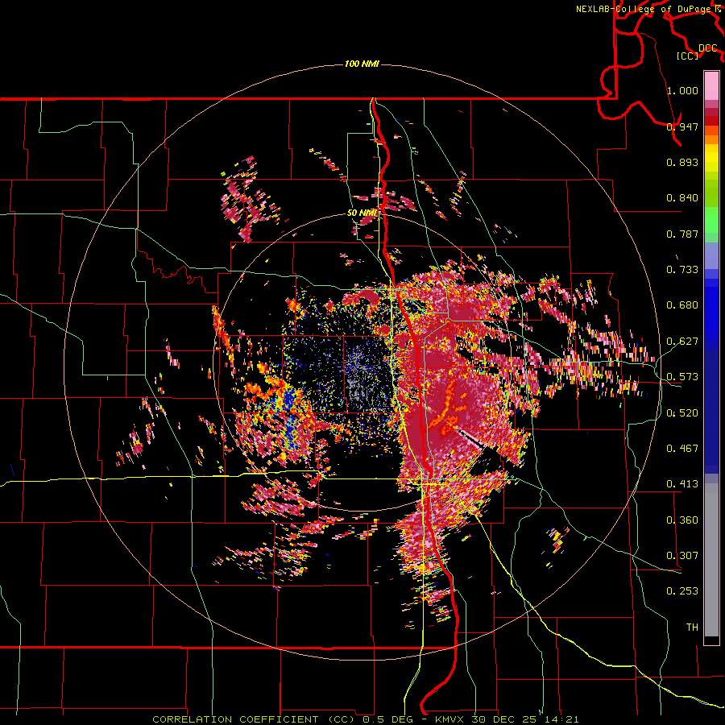Click the 1.000 legend value
725x725 pixels.
682,90
